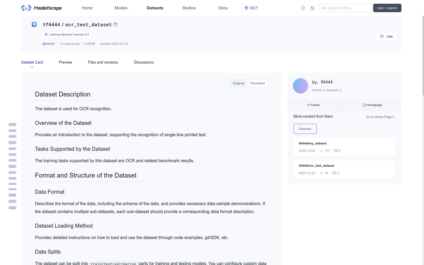Click the MCP diamond icon
The width and height of the screenshot is (424, 265).
246,8
